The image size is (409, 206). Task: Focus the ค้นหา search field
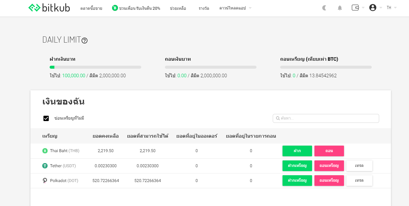point(326,118)
